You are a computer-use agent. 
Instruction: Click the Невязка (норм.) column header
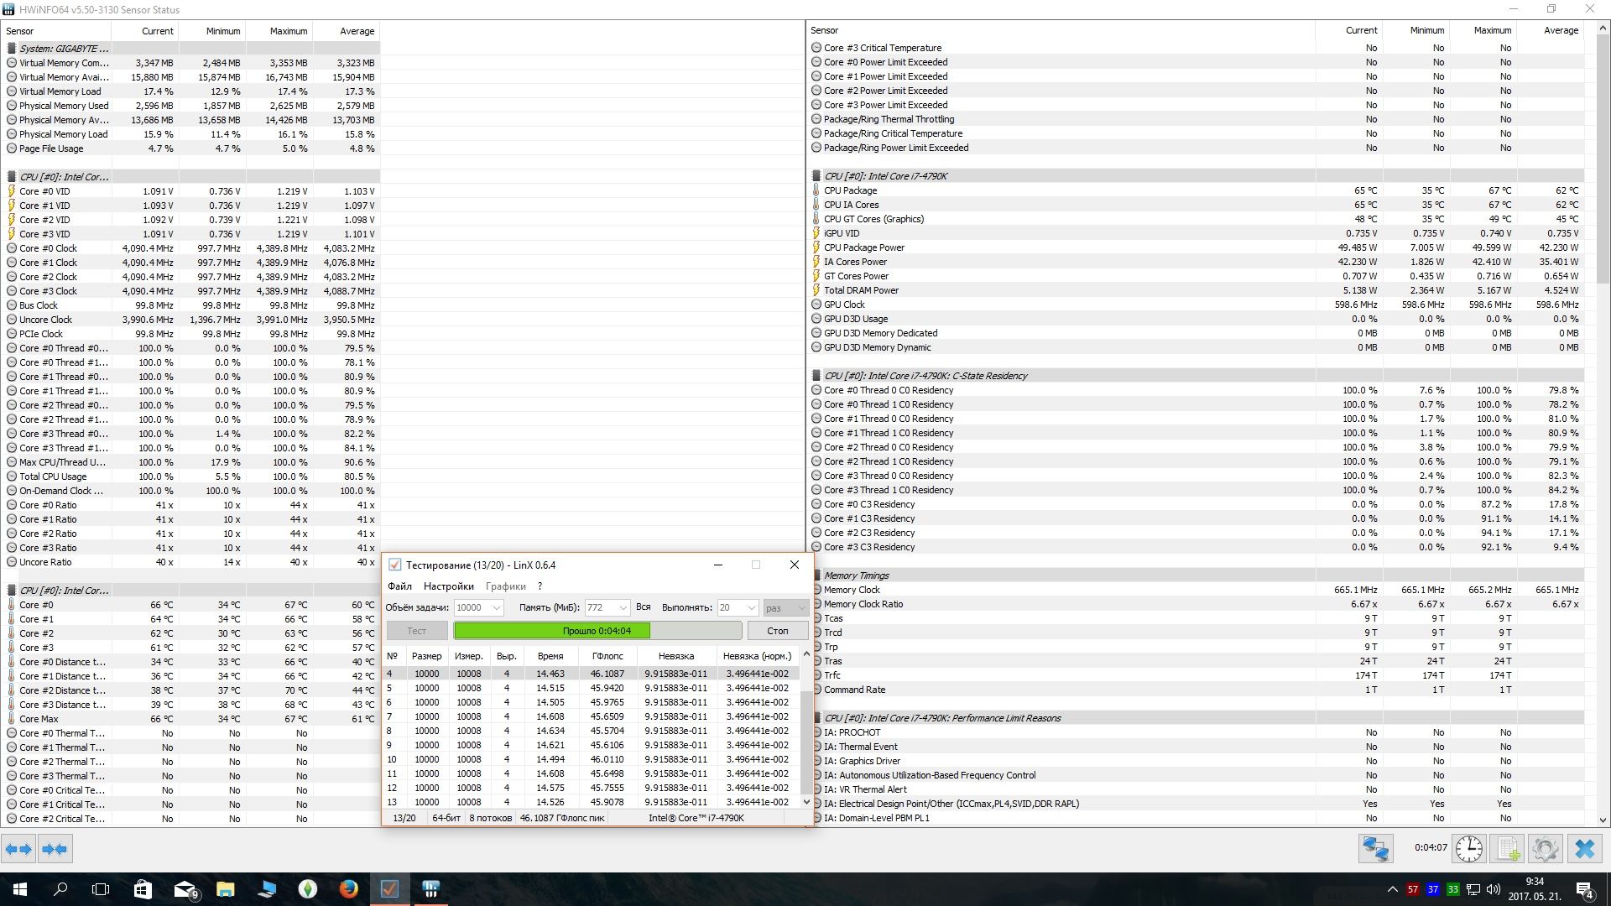coord(757,656)
